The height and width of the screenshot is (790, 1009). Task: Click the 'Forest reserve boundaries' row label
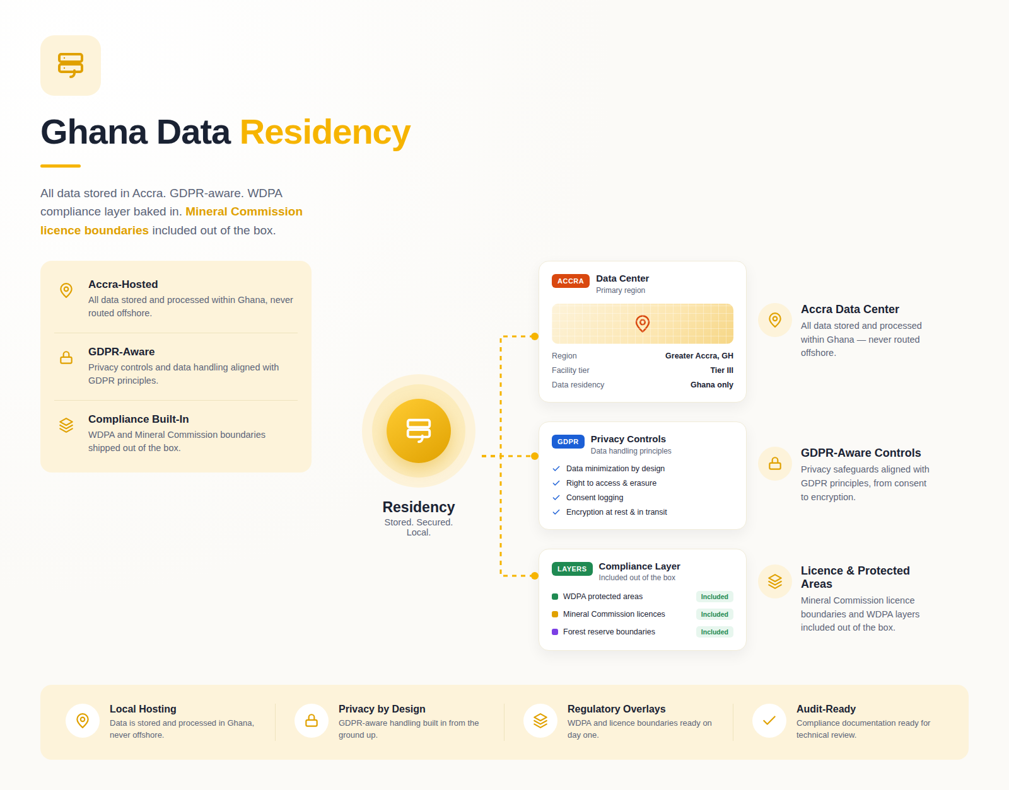609,632
